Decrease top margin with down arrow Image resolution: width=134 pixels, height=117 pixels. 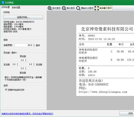pyautogui.click(x=26, y=61)
